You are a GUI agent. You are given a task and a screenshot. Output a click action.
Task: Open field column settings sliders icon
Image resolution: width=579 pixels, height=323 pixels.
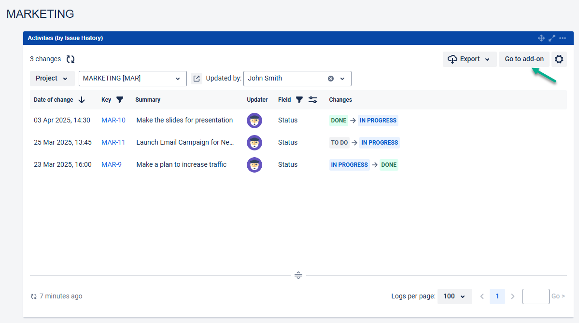(313, 100)
